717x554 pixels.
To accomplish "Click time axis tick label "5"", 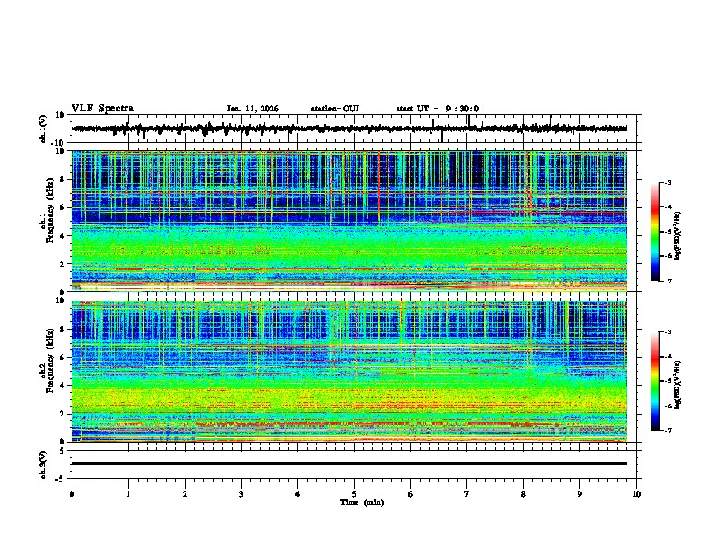I will [x=354, y=494].
